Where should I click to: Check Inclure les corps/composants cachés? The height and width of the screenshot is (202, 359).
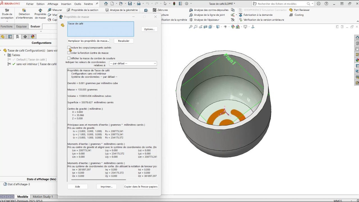pos(69,48)
